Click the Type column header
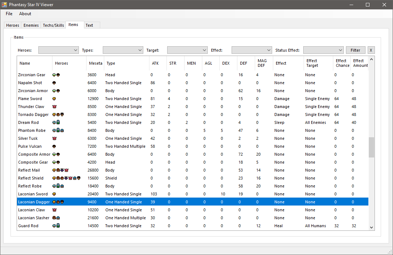This screenshot has width=393, height=255. 127,63
